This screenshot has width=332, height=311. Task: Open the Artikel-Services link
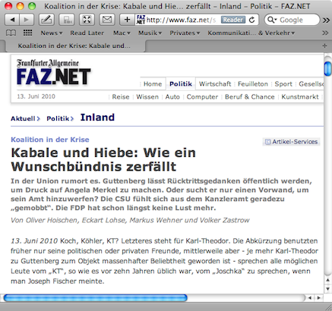pos(292,142)
